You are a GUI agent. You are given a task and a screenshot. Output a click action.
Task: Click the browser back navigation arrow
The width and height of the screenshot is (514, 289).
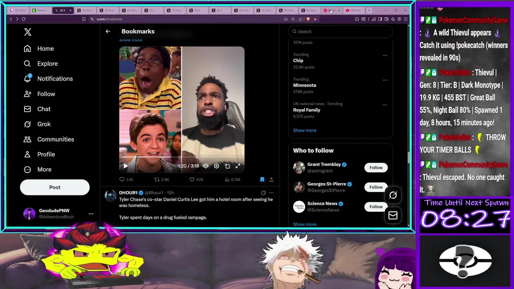click(x=11, y=19)
